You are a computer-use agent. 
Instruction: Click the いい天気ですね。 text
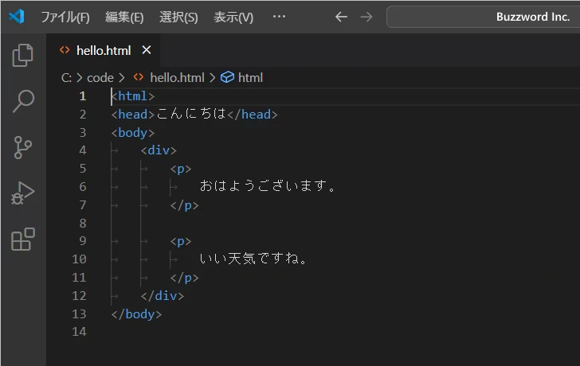coord(253,258)
